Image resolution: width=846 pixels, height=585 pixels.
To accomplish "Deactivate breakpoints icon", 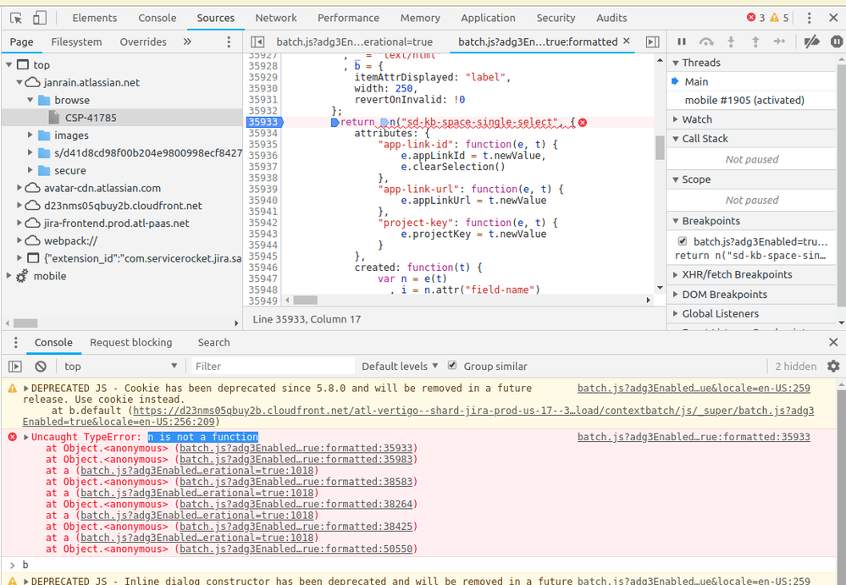I will click(x=811, y=41).
